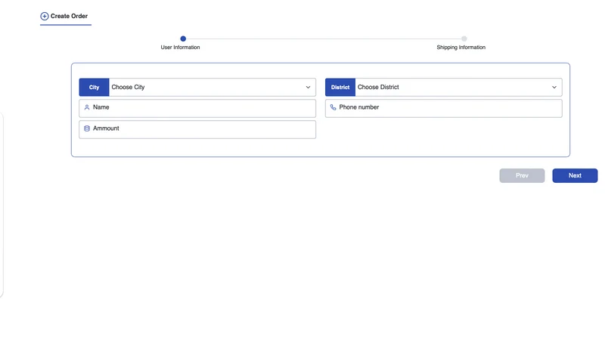Click the Next button
Image resolution: width=605 pixels, height=340 pixels.
[x=575, y=175]
